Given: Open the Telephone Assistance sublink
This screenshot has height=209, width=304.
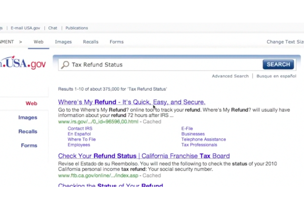Looking at the screenshot, I should point(204,139).
